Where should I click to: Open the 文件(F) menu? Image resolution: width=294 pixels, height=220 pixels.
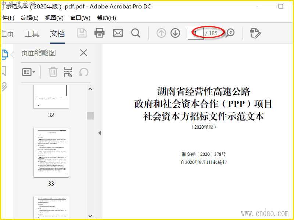pos(8,18)
